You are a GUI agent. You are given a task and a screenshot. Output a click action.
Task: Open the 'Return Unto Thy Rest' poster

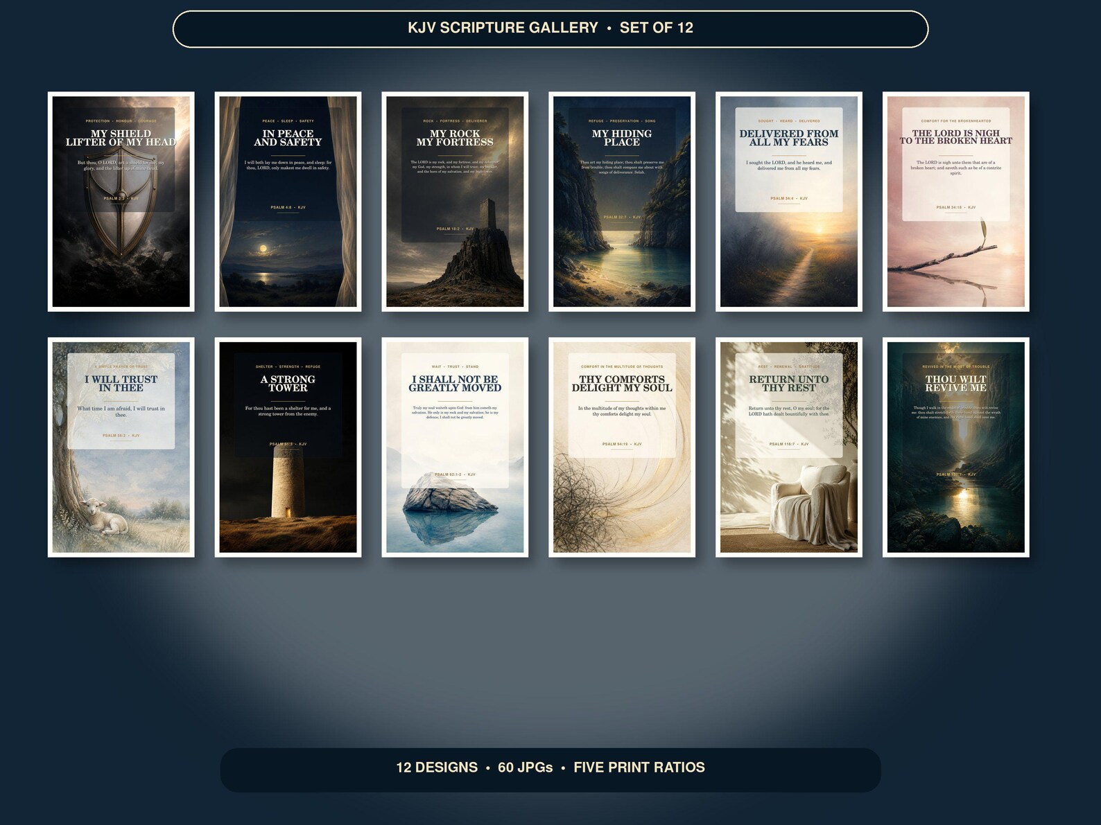(x=789, y=447)
